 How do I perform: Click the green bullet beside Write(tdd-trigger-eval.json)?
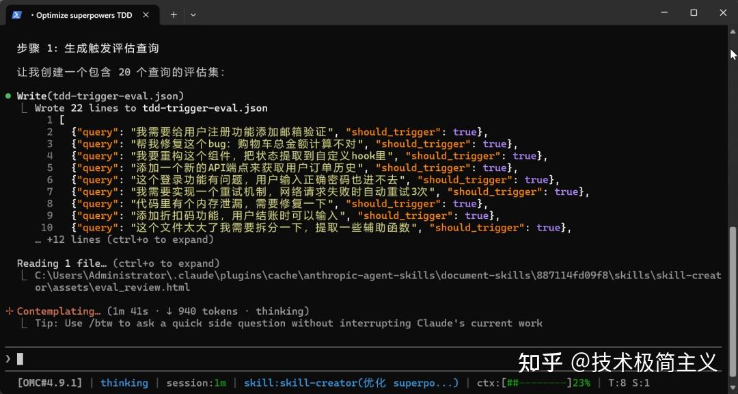[8, 96]
